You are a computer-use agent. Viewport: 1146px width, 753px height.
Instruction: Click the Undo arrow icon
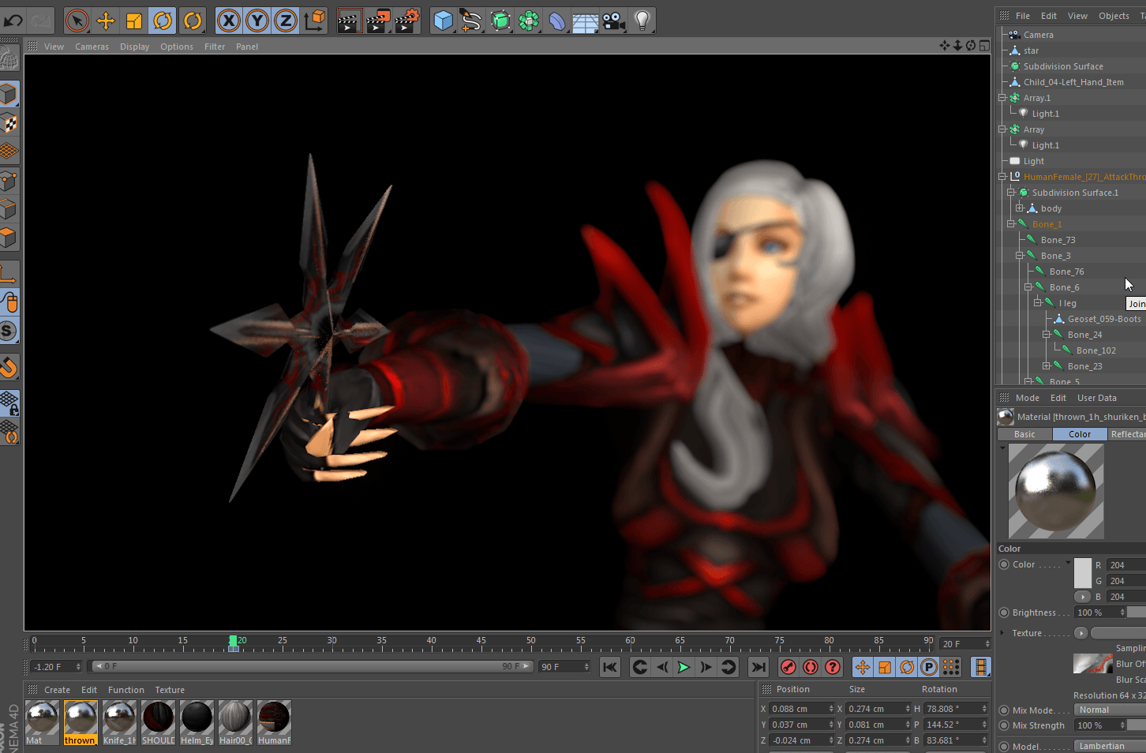13,21
